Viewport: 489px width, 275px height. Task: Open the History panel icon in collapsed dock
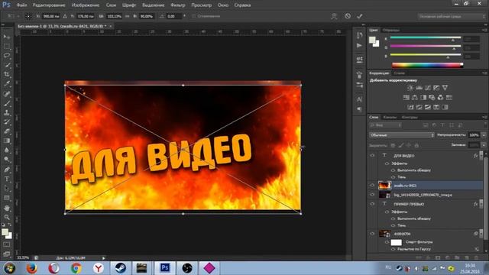coord(359,35)
